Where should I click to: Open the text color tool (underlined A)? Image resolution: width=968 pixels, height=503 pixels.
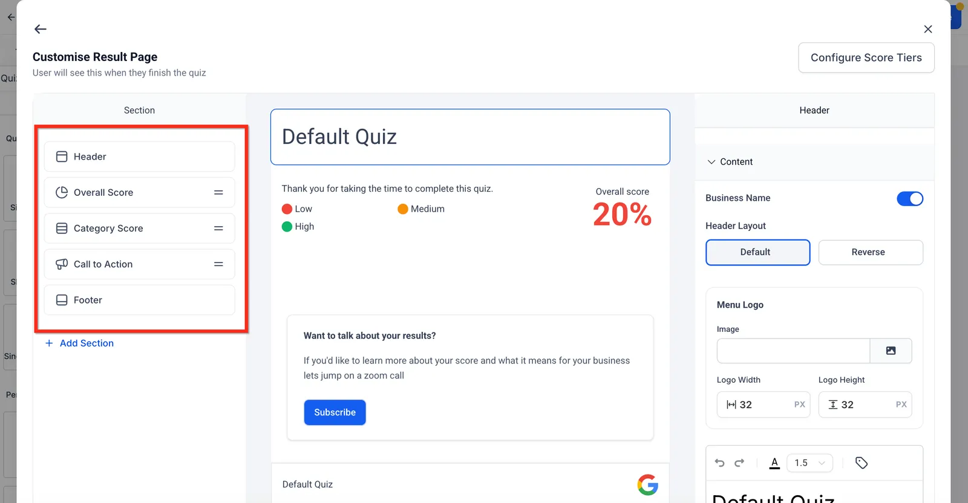(774, 463)
